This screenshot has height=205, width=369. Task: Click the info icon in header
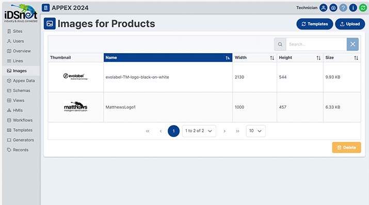(353, 8)
